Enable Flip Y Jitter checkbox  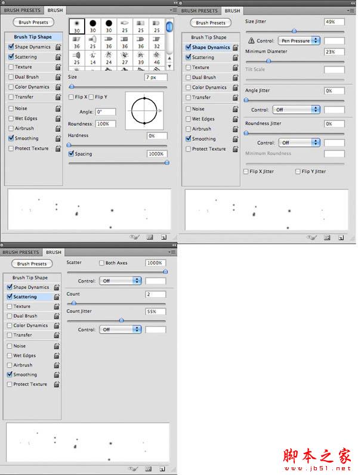click(298, 172)
